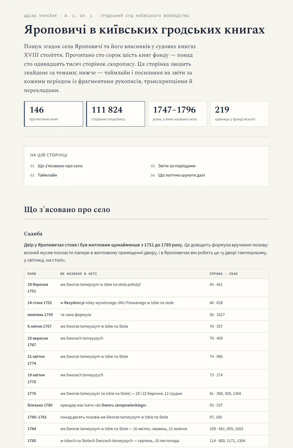Open the "Що з'ясовано про село" contents link
The width and height of the screenshot is (293, 448).
[x=60, y=166]
